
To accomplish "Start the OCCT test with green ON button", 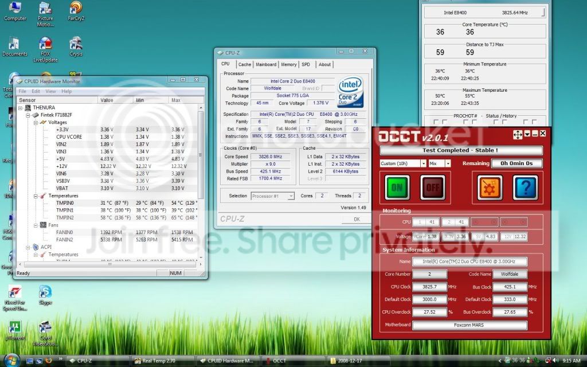I will click(x=397, y=188).
